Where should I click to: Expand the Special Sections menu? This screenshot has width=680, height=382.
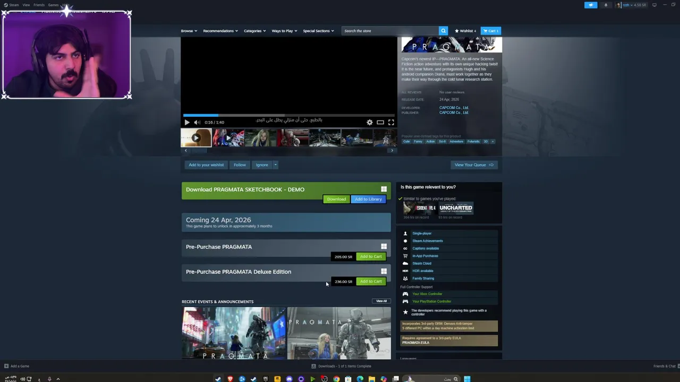click(x=318, y=31)
